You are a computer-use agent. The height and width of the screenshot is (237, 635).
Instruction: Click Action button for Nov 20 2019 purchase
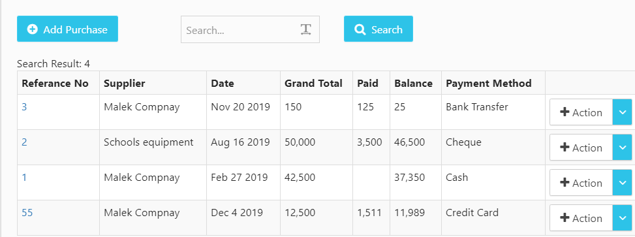click(581, 112)
